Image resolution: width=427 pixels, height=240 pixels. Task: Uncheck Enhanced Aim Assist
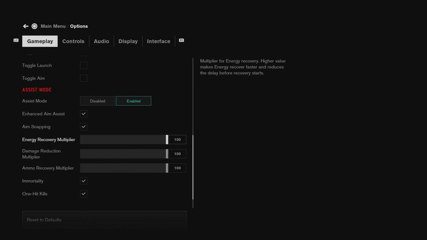pyautogui.click(x=83, y=114)
